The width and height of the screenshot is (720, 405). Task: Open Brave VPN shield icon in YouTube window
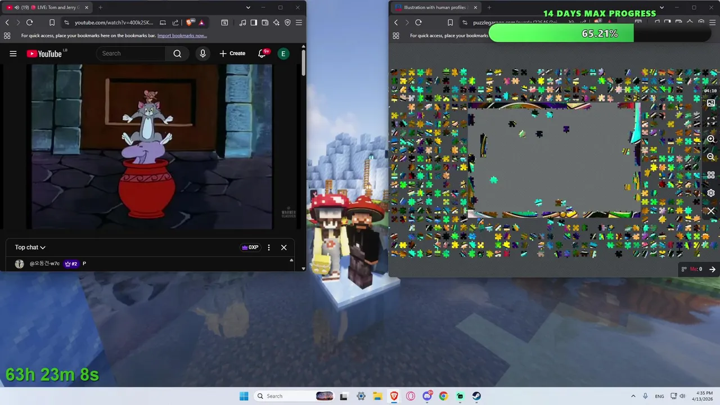tap(287, 22)
